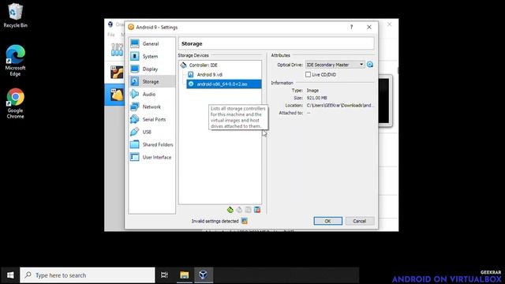Image resolution: width=505 pixels, height=284 pixels.
Task: Open the Network settings category
Action: tap(152, 106)
